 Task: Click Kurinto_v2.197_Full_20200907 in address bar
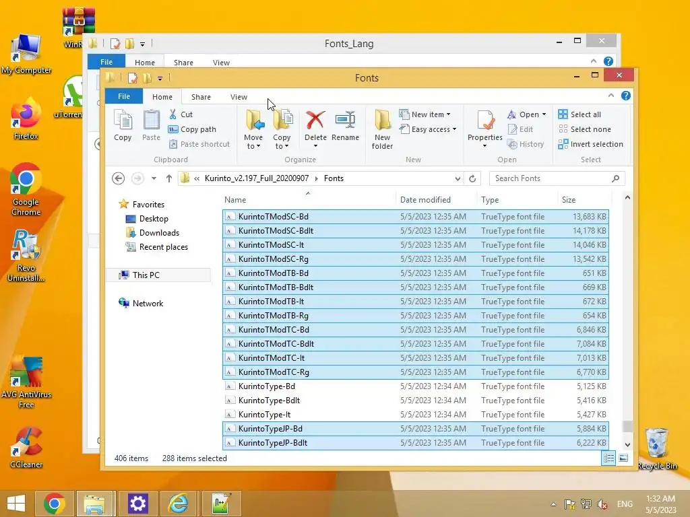(x=257, y=178)
